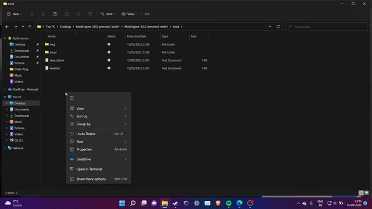Open taskbar Search
372x209 pixels.
(x=133, y=203)
